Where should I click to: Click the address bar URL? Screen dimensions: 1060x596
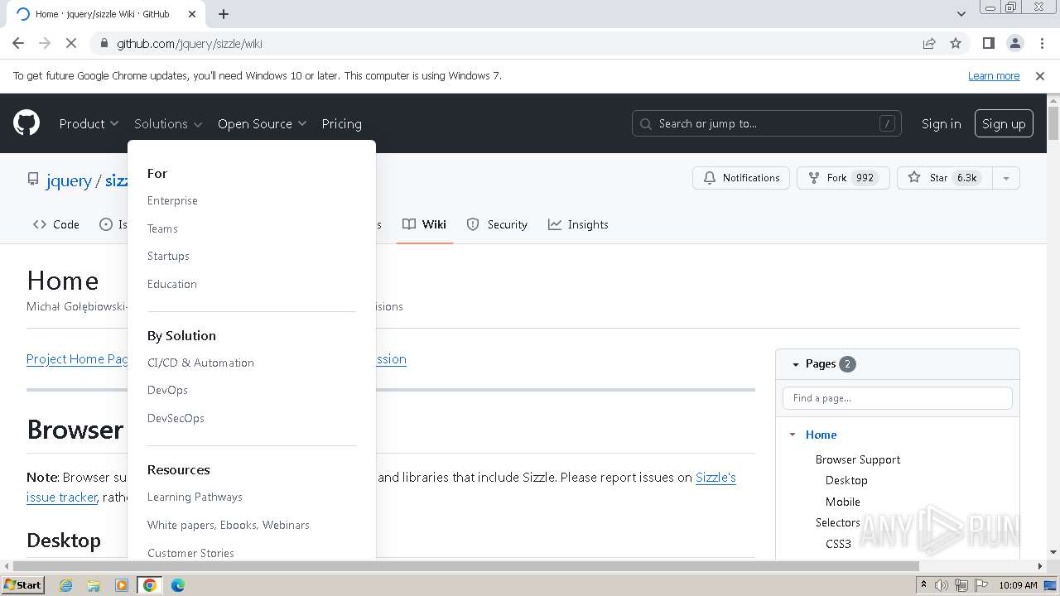(190, 43)
